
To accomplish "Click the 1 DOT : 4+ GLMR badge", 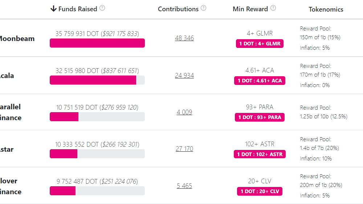I will (260, 44).
